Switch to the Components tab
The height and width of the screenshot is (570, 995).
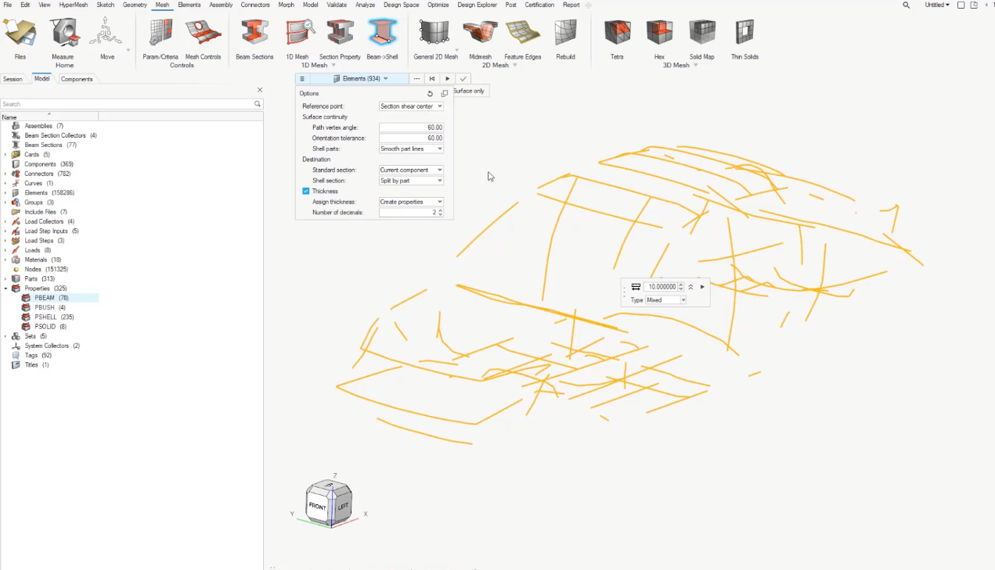pos(77,79)
